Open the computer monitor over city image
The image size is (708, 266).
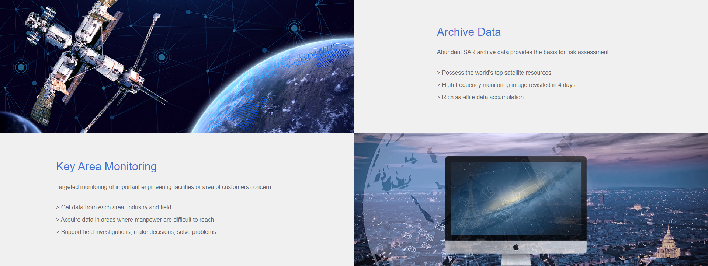531,199
